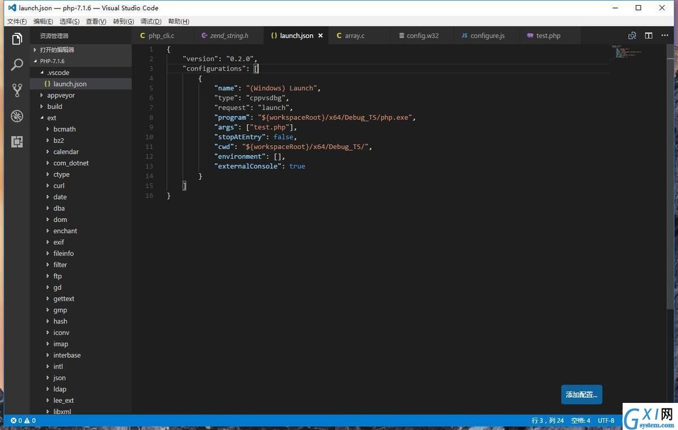Expand the calendar folder

[81, 151]
